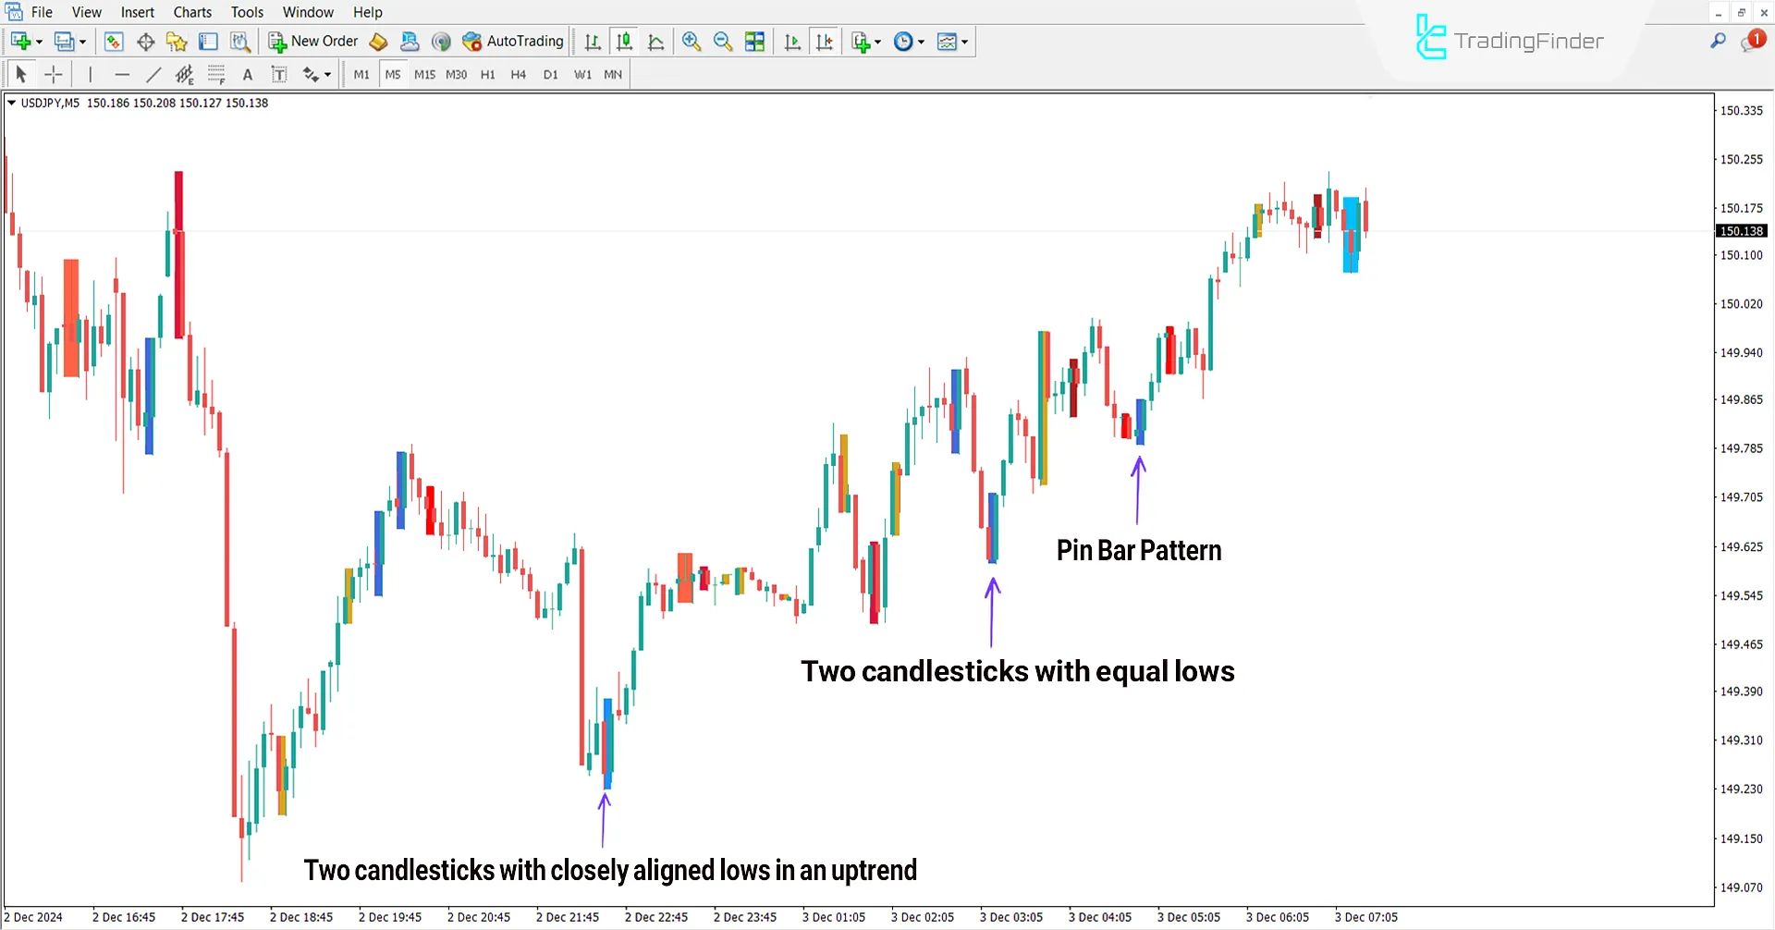Image resolution: width=1775 pixels, height=930 pixels.
Task: Switch timeframe to H1
Action: click(x=487, y=74)
